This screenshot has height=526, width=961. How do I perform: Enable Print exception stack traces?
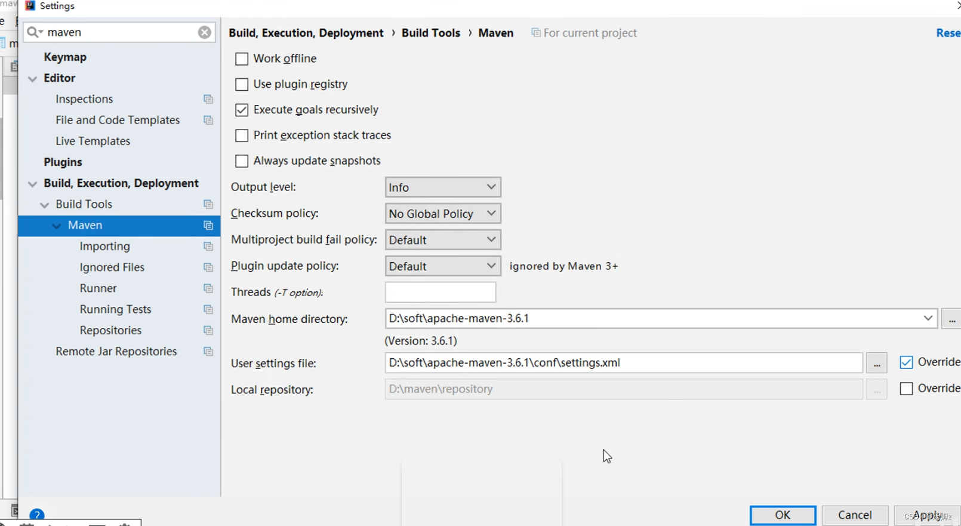242,136
